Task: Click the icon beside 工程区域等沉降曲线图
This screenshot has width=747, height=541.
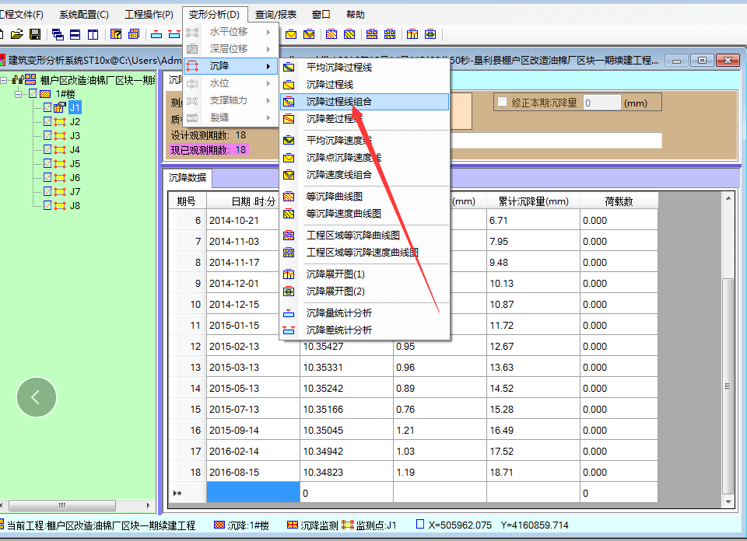Action: (289, 236)
